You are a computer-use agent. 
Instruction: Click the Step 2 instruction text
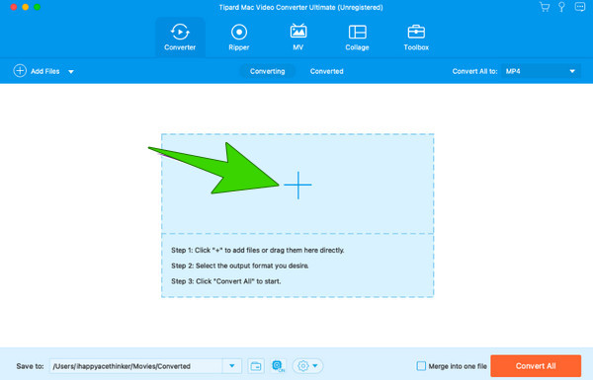240,266
